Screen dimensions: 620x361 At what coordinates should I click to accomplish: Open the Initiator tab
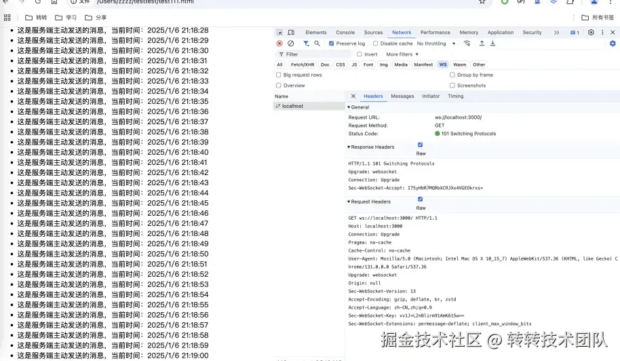click(x=431, y=96)
